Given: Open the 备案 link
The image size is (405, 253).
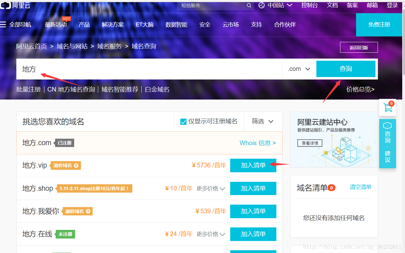Looking at the screenshot, I should pos(352,5).
